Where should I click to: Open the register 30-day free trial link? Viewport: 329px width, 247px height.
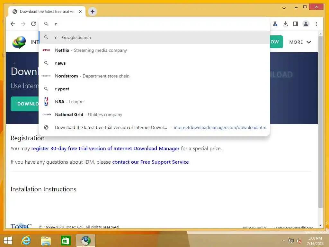coord(105,149)
